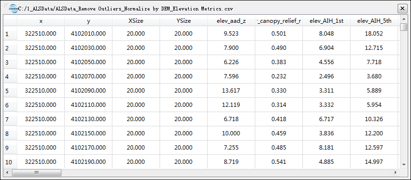Click y cell 4102150.000
Screen dimensions: 411x180
[x=89, y=133]
